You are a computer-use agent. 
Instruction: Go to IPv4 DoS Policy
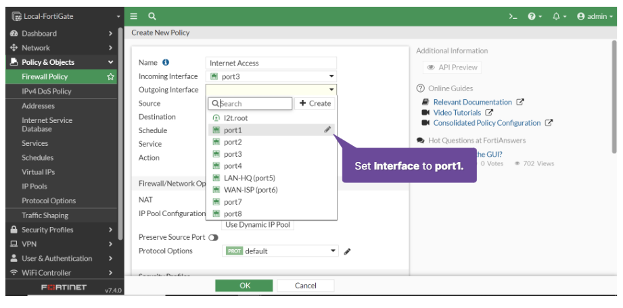pos(47,91)
